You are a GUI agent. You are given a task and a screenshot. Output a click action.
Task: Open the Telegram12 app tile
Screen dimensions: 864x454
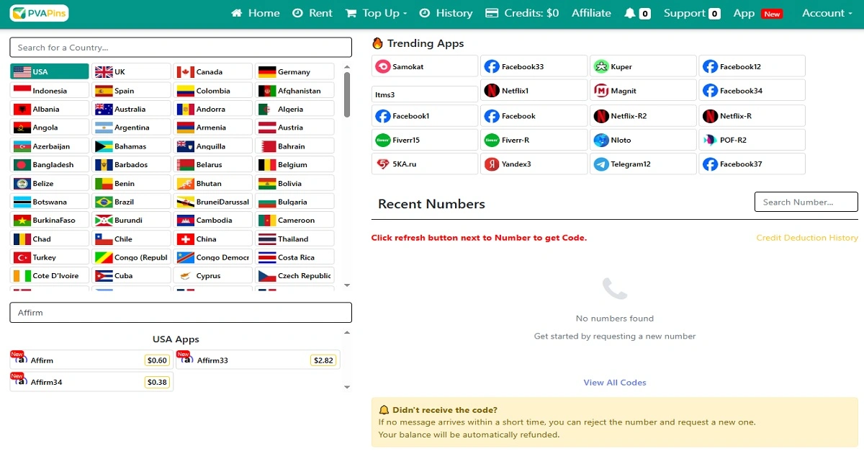(x=643, y=164)
